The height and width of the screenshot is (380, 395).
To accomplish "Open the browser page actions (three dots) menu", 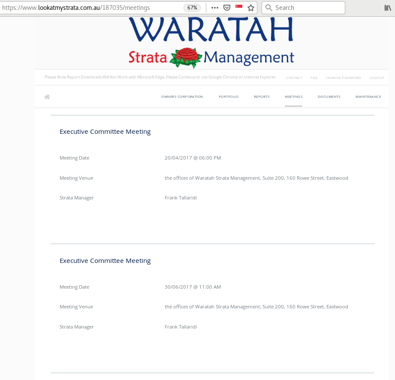I will click(214, 8).
